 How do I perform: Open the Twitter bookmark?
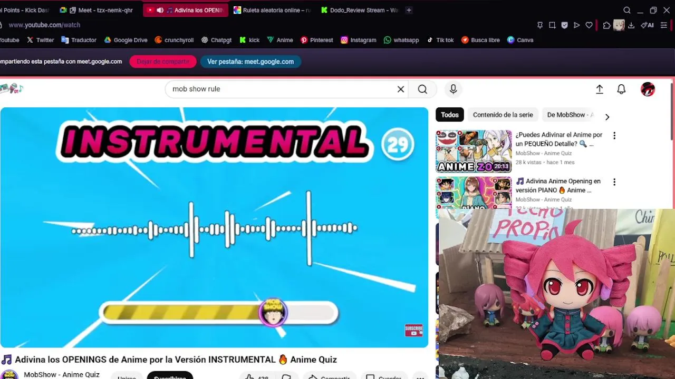pyautogui.click(x=40, y=40)
